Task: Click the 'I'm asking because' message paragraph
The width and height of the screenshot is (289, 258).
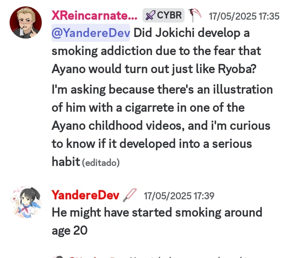Action: [162, 125]
